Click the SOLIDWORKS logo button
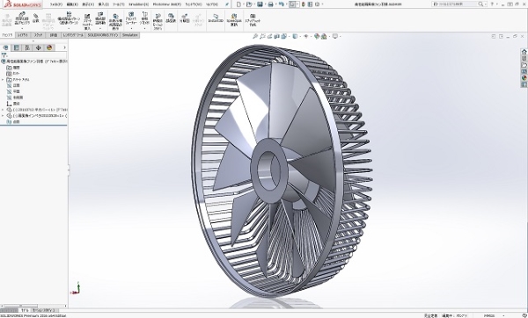The image size is (528, 318). pos(22,4)
